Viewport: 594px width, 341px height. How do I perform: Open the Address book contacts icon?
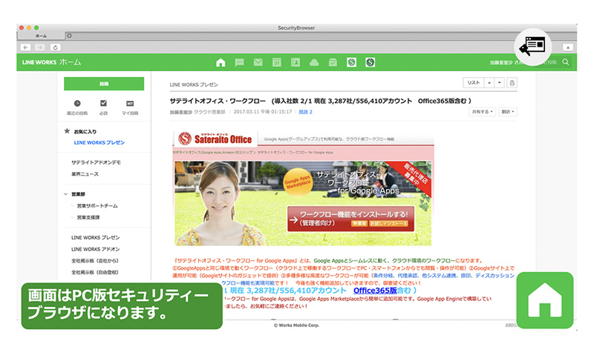point(296,63)
